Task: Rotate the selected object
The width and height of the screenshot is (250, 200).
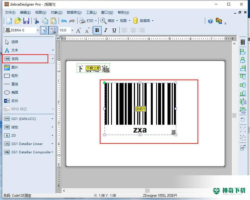Action: [x=243, y=120]
